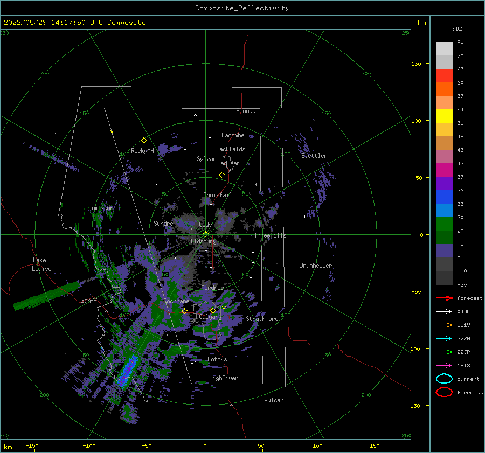Click the bright green 20–30 dBZ swatch
The height and width of the screenshot is (453, 485).
click(444, 224)
